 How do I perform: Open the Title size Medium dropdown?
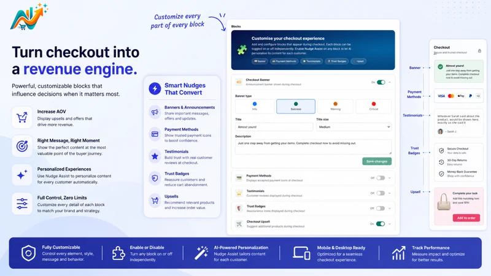(x=354, y=127)
